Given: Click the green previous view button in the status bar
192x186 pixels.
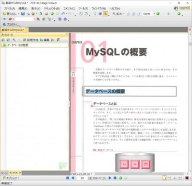Looking at the screenshot, I should coord(120,178).
